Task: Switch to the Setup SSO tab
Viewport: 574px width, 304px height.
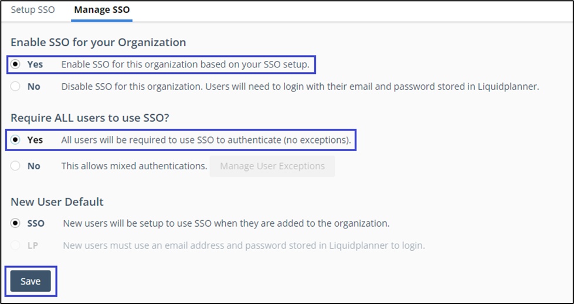Action: (x=33, y=10)
